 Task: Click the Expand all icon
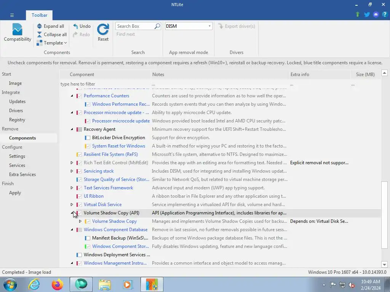tap(39, 26)
